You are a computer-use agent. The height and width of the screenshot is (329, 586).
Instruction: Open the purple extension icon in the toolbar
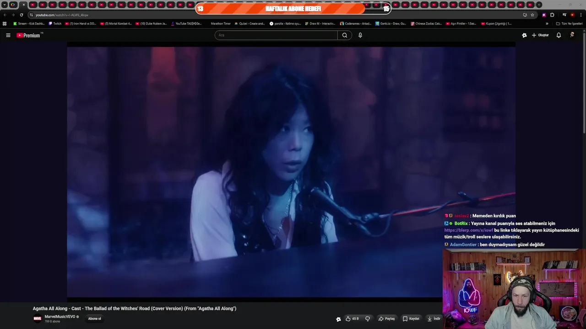(x=544, y=15)
